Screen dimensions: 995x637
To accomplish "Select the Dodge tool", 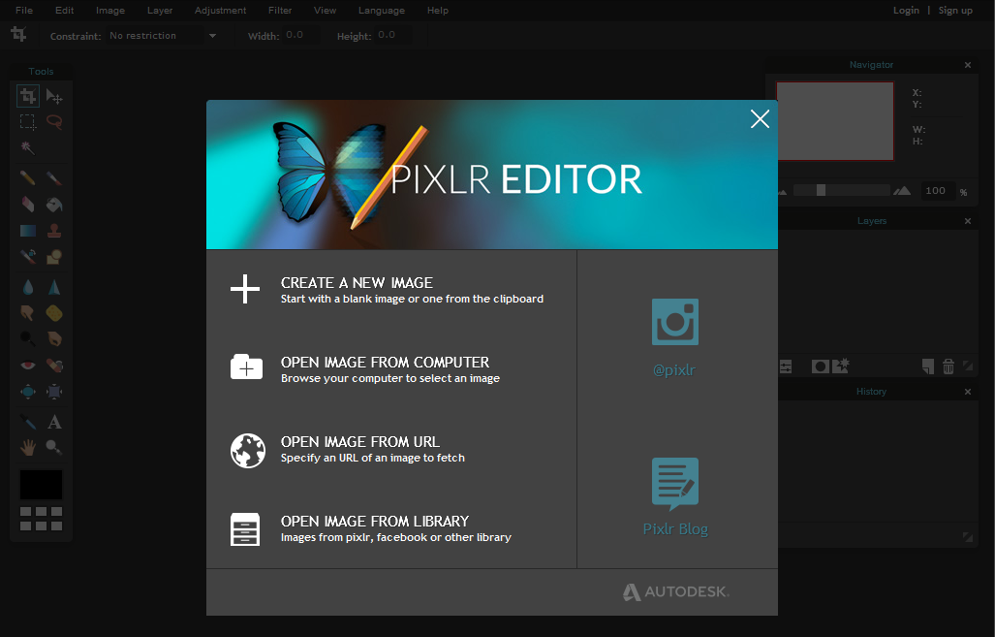I will 28,339.
